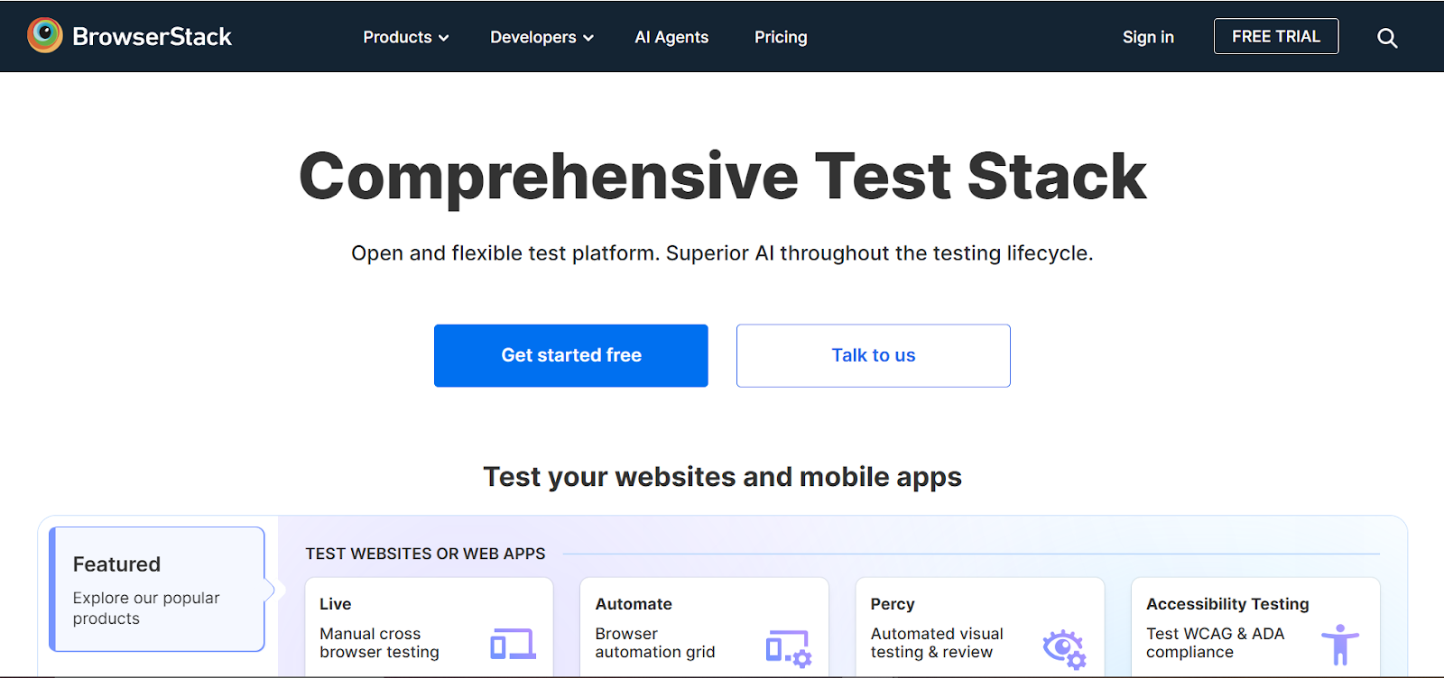
Task: Click the Percy eye icon
Action: (1064, 648)
